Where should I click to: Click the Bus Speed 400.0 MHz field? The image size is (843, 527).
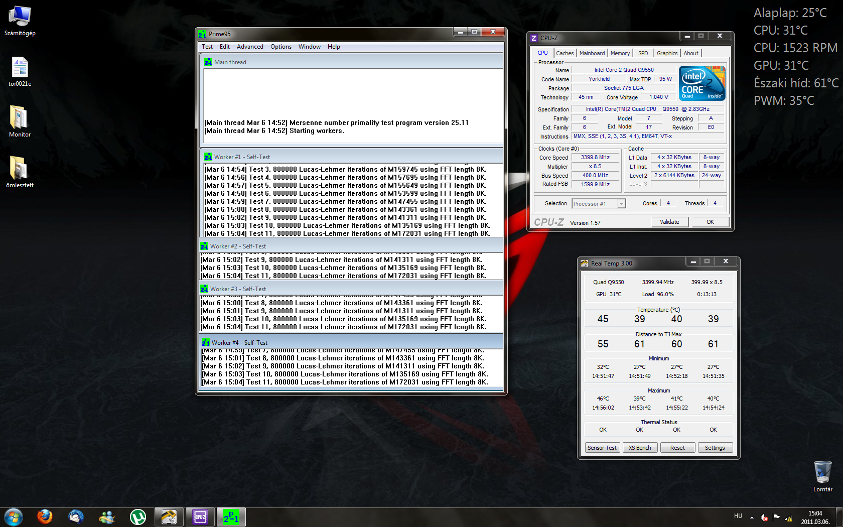[x=596, y=176]
